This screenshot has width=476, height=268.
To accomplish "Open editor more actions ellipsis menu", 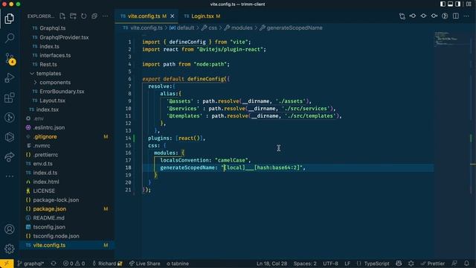I will click(x=466, y=16).
